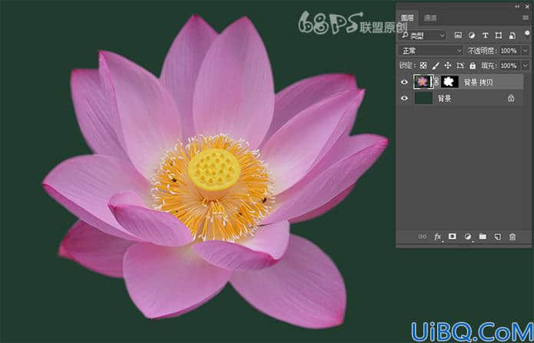Screen dimensions: 534x343
Task: Expand the fill 填充 slider arrow
Action: (x=525, y=66)
